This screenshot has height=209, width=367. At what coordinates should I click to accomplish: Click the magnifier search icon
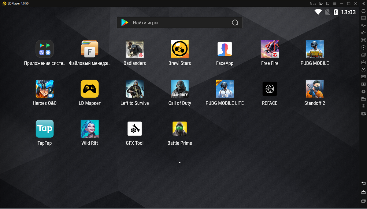pos(235,23)
